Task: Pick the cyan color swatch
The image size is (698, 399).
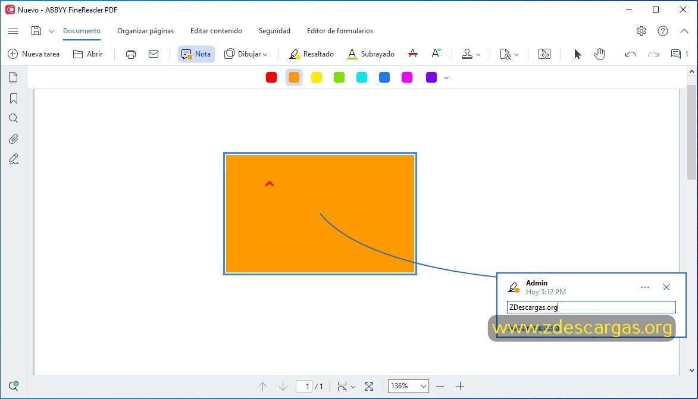Action: 362,77
